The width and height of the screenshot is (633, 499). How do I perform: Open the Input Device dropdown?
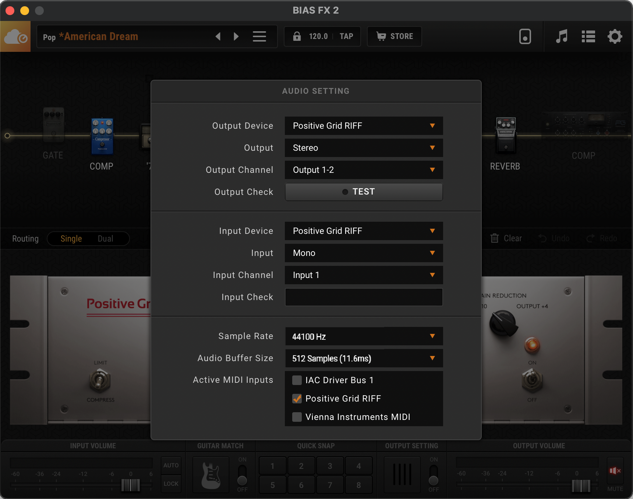[364, 231]
